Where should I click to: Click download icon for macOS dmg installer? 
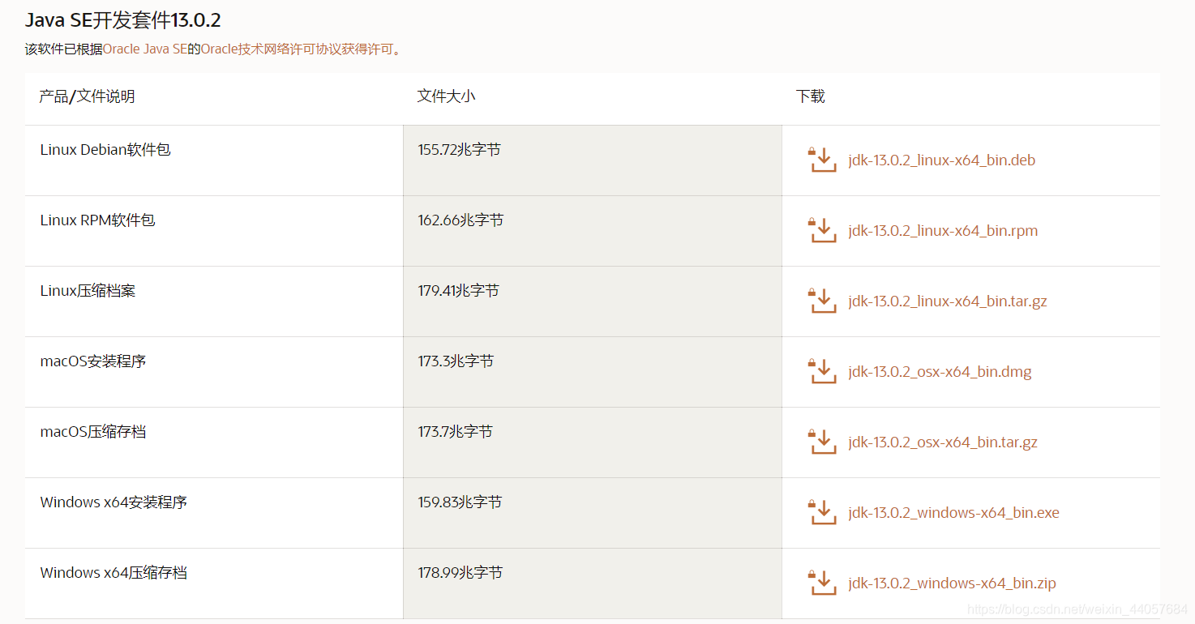(x=822, y=371)
